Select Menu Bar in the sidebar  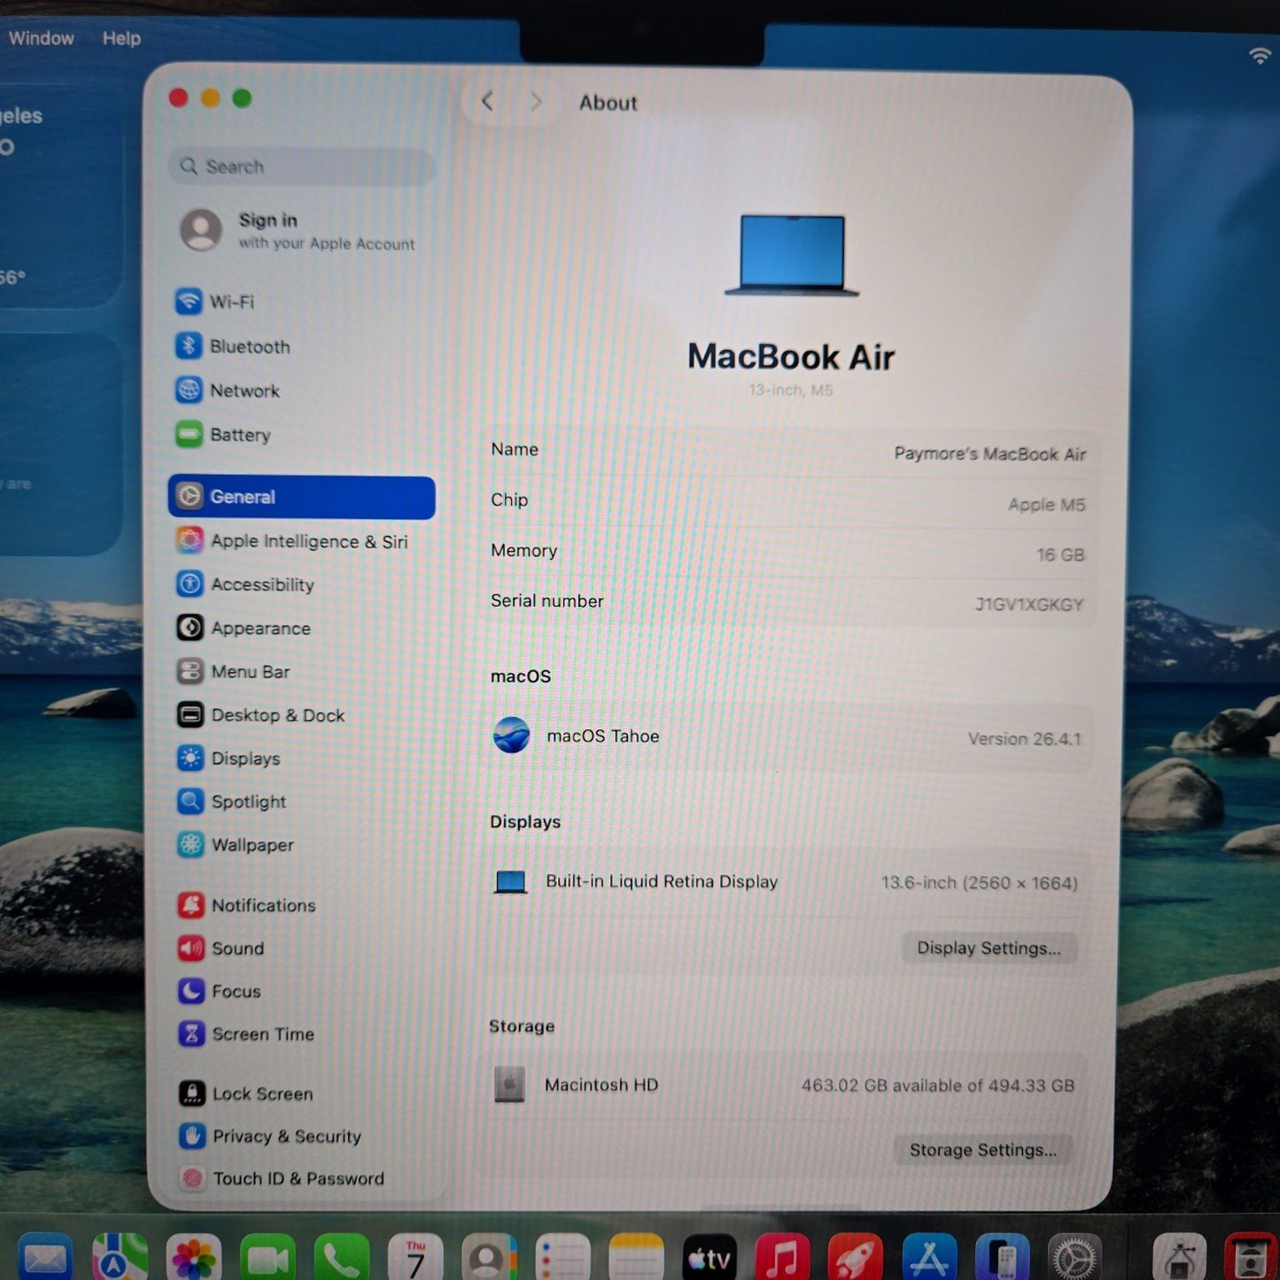[233, 671]
